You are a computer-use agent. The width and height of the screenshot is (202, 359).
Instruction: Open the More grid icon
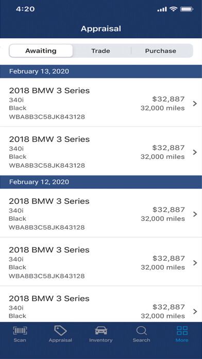pos(182,331)
